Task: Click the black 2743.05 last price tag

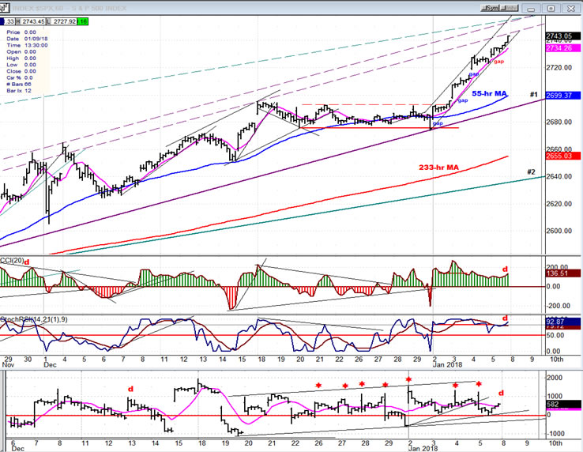Action: click(x=560, y=36)
